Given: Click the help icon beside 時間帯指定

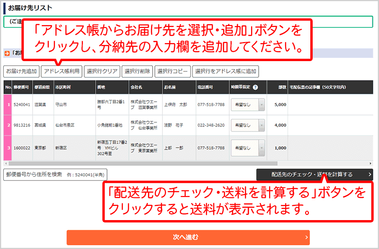Looking at the screenshot, I should click(x=255, y=88).
